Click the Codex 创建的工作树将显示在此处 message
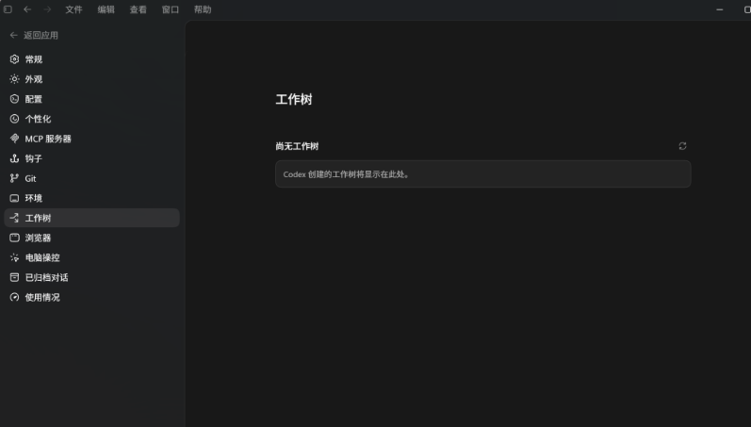751x427 pixels. pyautogui.click(x=347, y=174)
